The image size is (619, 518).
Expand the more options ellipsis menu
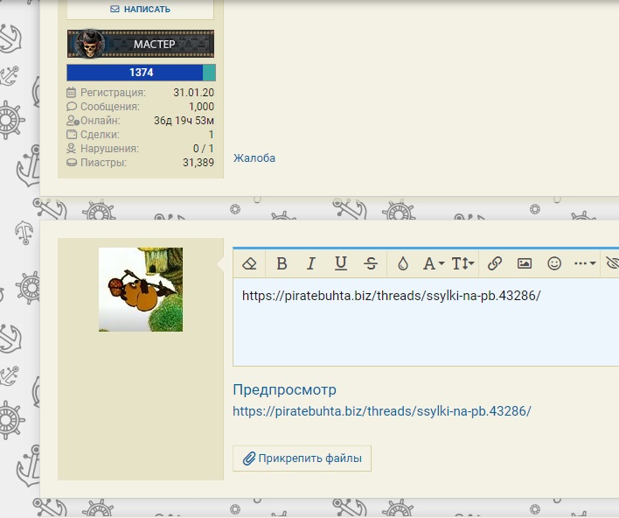[585, 263]
